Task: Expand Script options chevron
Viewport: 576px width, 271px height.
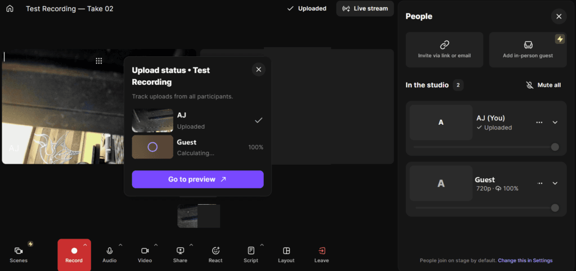Action: pos(262,245)
